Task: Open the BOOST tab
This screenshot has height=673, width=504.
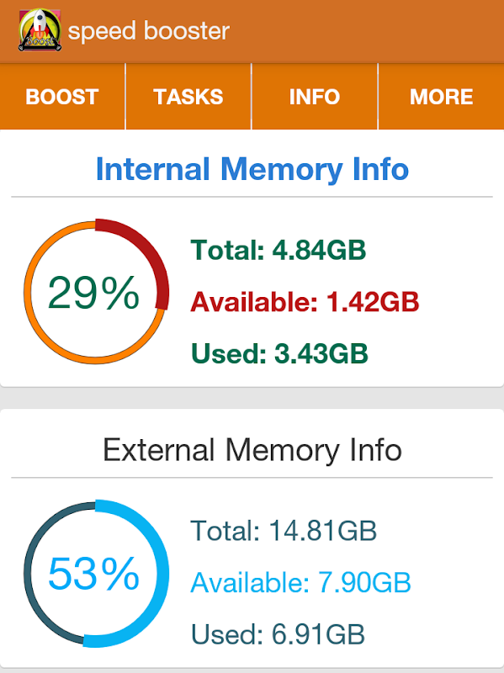Action: pos(62,97)
